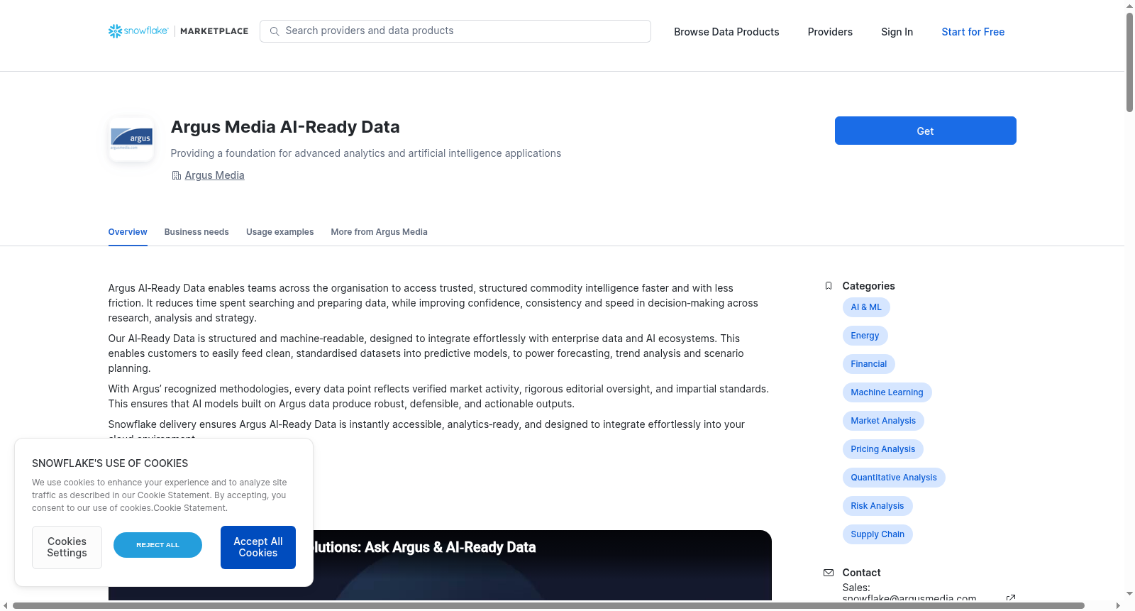
Task: Click REJECT ALL cookies button
Action: click(157, 545)
